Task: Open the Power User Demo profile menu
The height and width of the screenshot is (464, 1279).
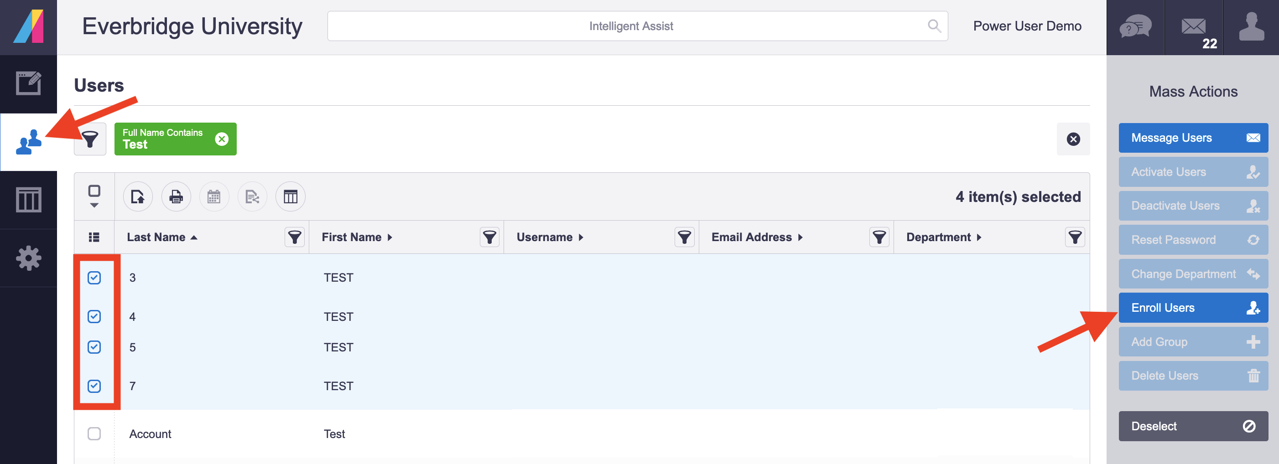Action: [x=1027, y=26]
